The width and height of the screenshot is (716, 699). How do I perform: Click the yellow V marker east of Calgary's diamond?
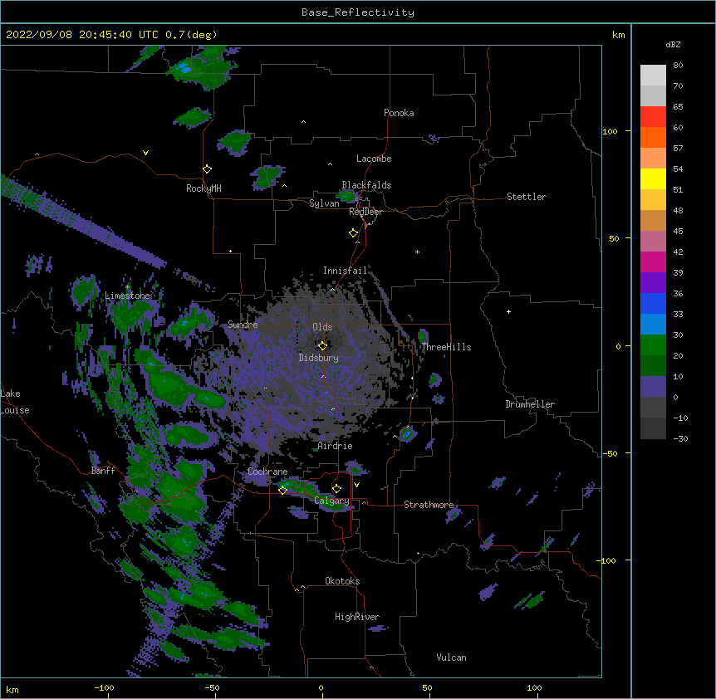pyautogui.click(x=356, y=485)
